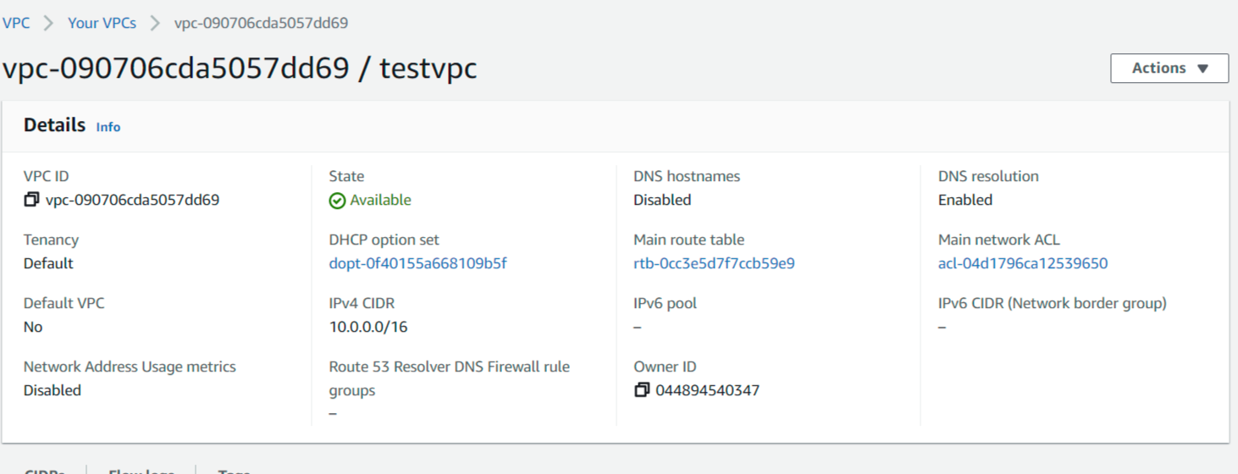Open main network ACL acl-04d1796ca12539650
Image resolution: width=1238 pixels, height=474 pixels.
tap(1022, 263)
